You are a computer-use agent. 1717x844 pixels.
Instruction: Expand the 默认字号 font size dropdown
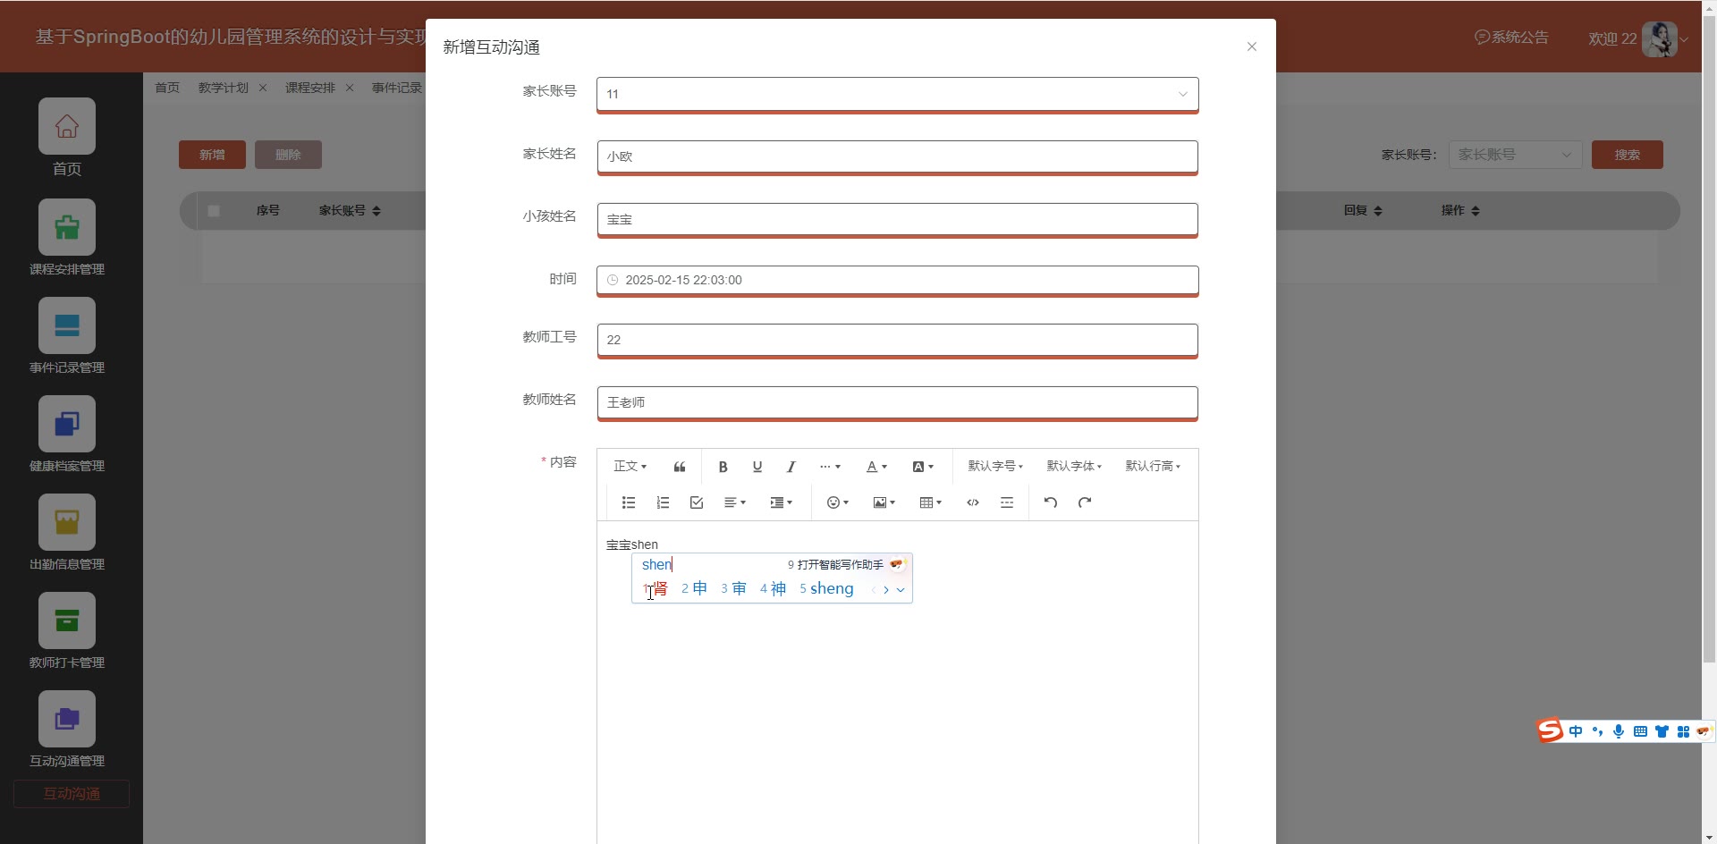coord(994,467)
